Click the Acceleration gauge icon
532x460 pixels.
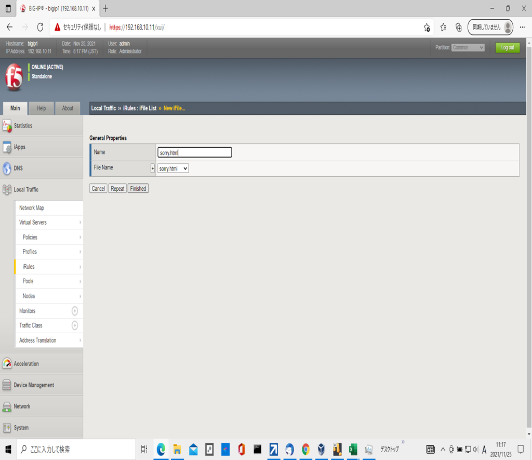pos(7,364)
